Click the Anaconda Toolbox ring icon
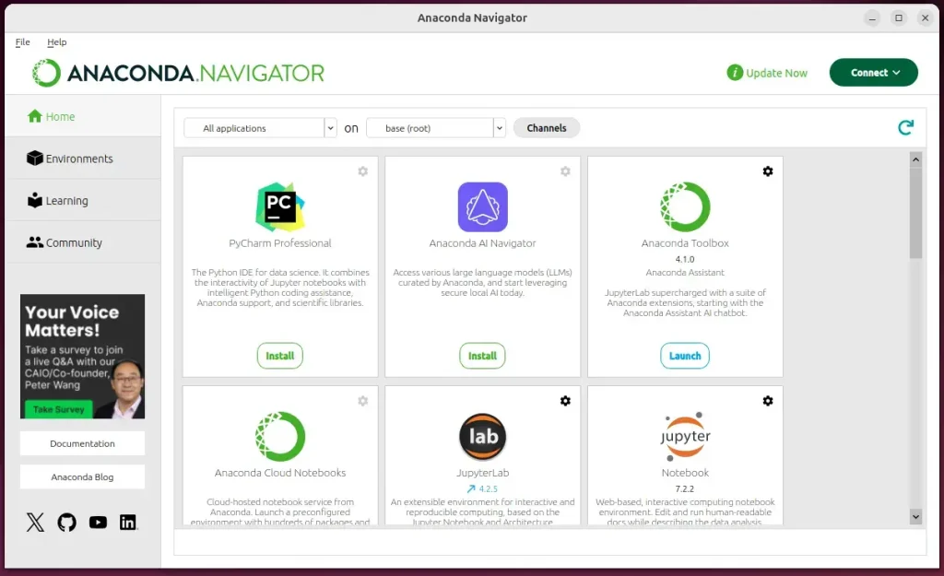The height and width of the screenshot is (576, 944). (x=685, y=207)
